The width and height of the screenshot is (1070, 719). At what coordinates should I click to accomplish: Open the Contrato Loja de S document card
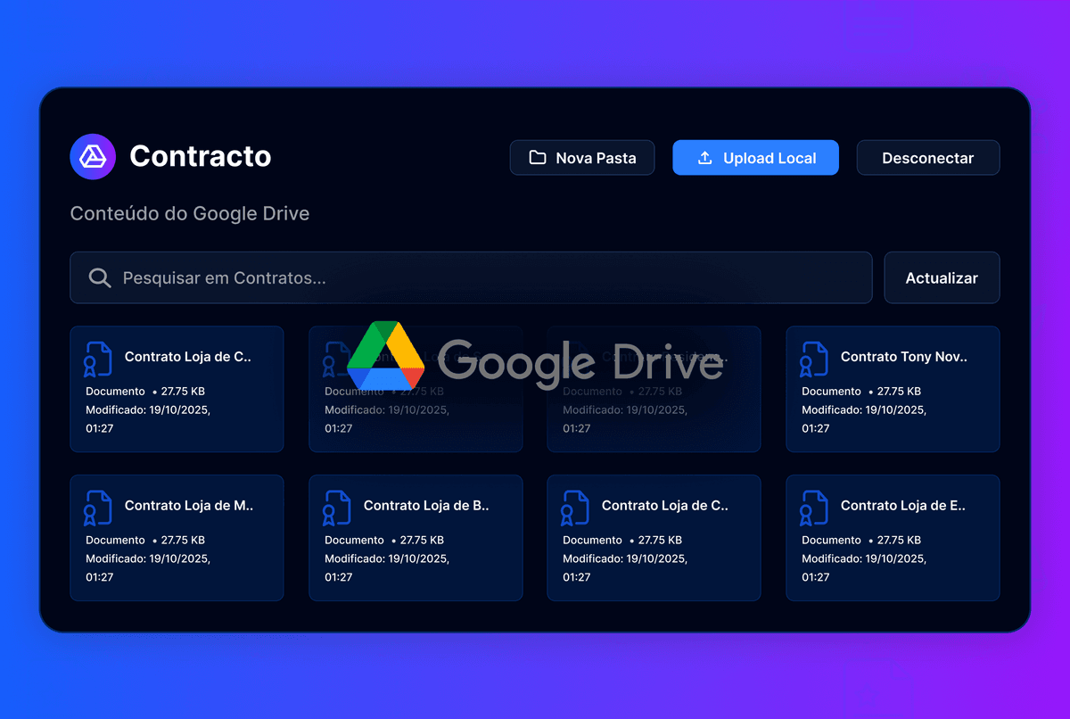[x=416, y=390]
